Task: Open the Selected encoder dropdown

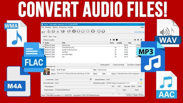Action: pos(138,83)
